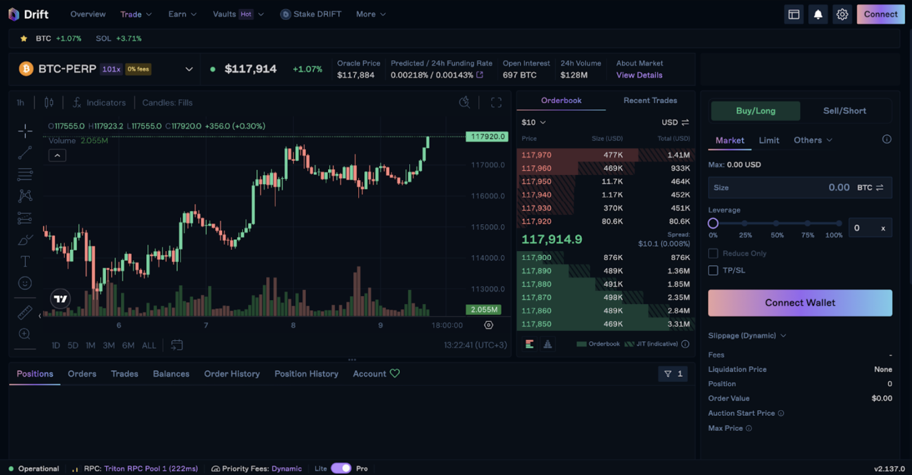Open the View Details link
Viewport: 912px width, 475px height.
coord(639,75)
